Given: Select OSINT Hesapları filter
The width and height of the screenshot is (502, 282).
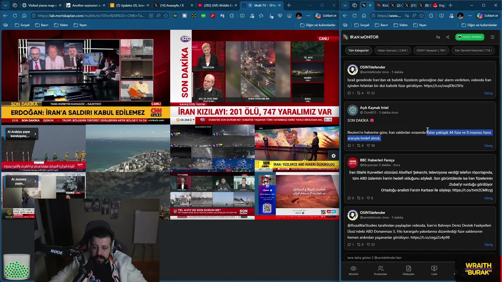Looking at the screenshot, I should coord(431,51).
